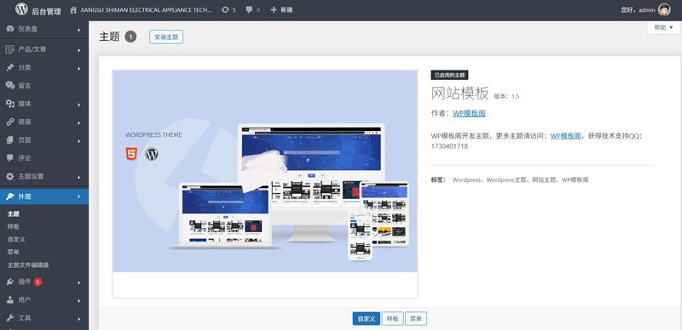This screenshot has width=682, height=330.
Task: Click the 页面 pages icon
Action: 10,140
